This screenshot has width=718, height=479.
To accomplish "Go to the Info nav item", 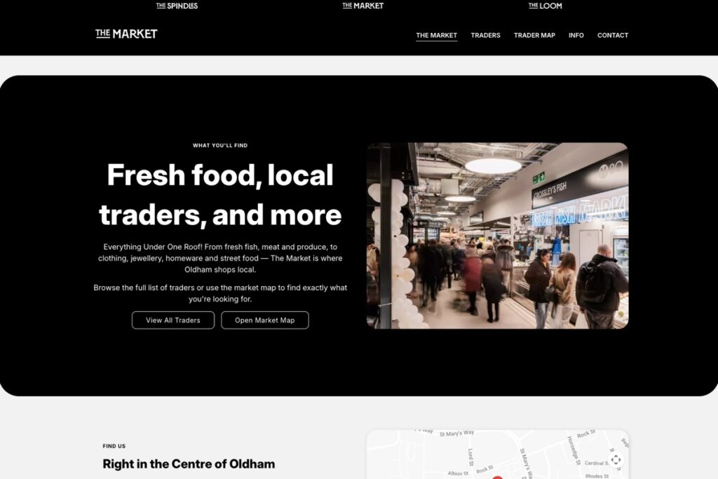I will coord(576,35).
